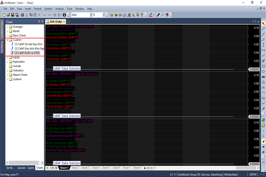The height and width of the screenshot is (177, 266).
Task: Click the pen color swatch icon
Action: [150, 15]
